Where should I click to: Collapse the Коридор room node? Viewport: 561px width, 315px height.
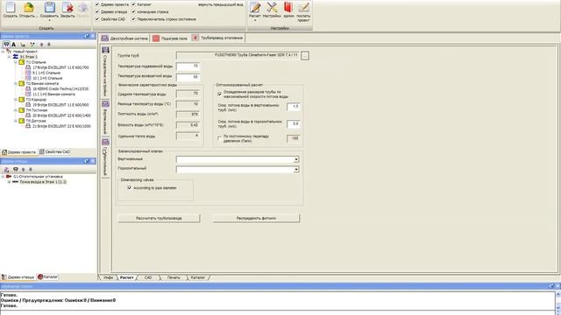coord(16,99)
